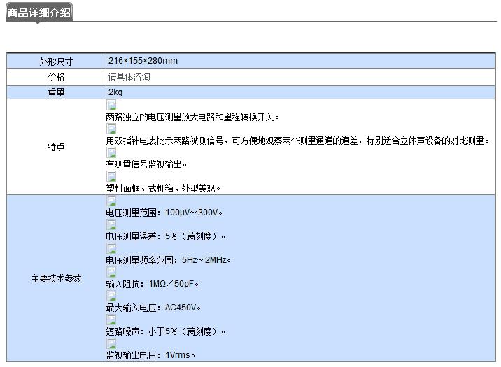Click the 特点 row label cell

coord(56,147)
